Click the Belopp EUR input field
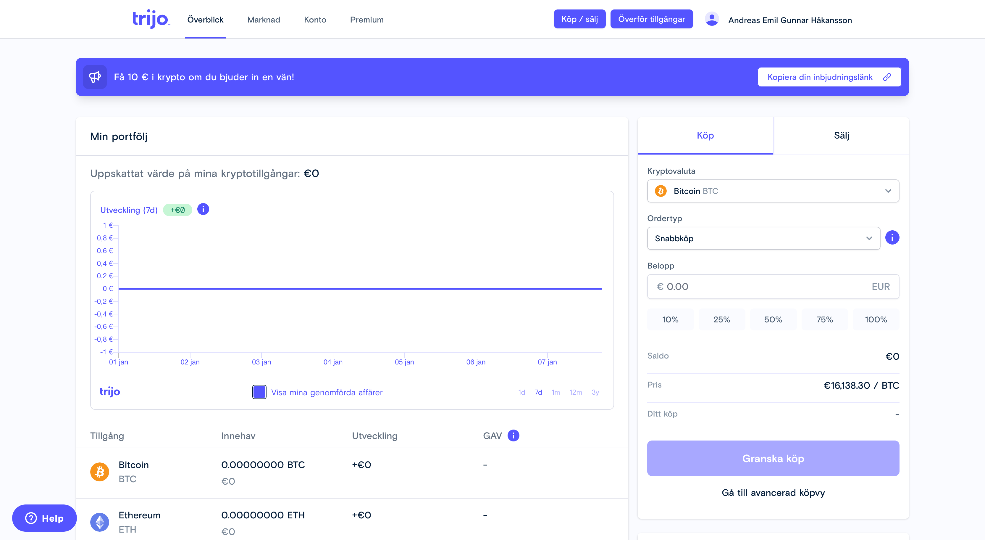985x540 pixels. tap(773, 287)
